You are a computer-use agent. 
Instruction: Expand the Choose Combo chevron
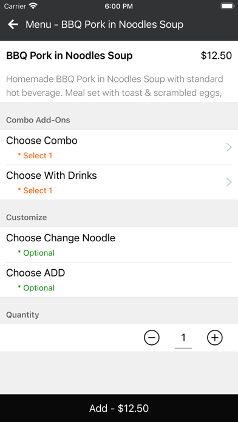(229, 147)
